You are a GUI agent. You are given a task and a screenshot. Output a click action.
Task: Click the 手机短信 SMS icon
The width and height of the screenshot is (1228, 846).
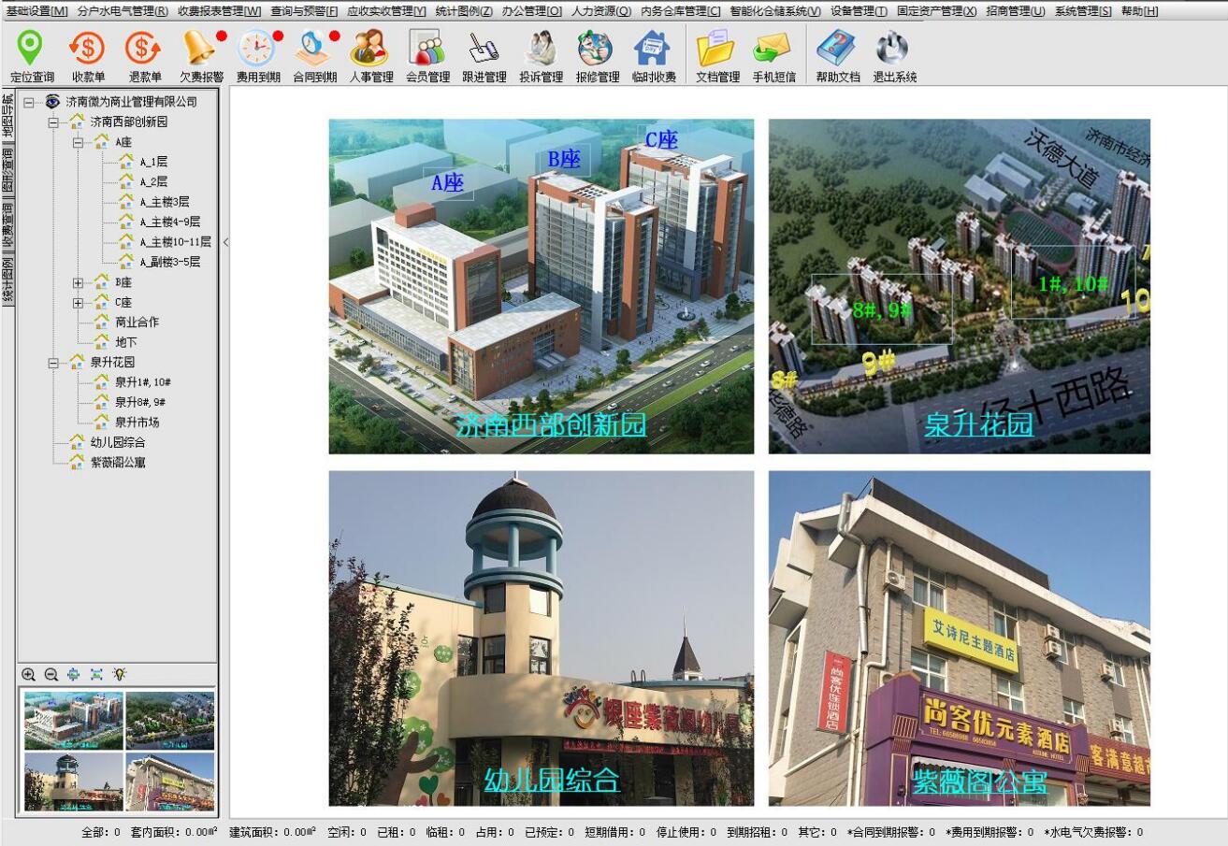tap(773, 56)
